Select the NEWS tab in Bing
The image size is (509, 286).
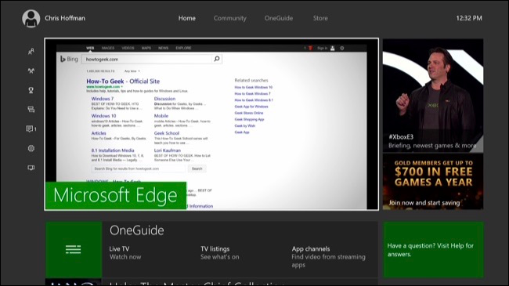164,48
